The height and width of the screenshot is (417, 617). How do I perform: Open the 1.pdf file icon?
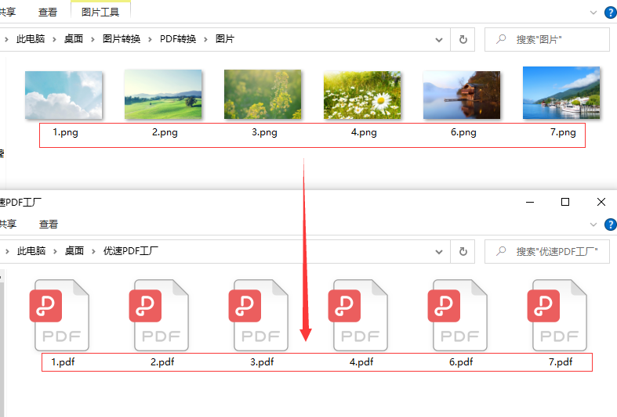coord(60,315)
